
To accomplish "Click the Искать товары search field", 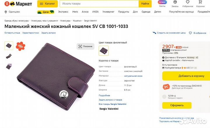I will click(99, 4).
